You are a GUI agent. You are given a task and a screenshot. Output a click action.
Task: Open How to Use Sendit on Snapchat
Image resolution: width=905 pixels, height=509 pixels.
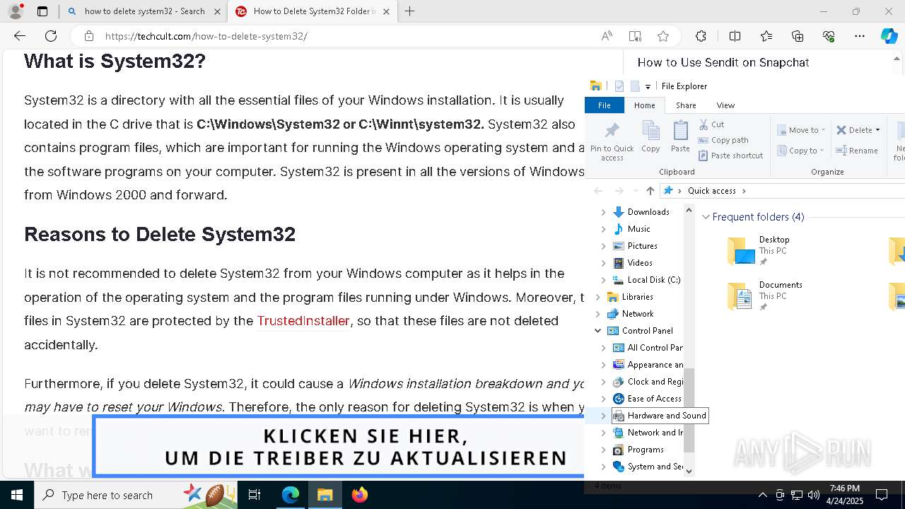[x=723, y=62]
